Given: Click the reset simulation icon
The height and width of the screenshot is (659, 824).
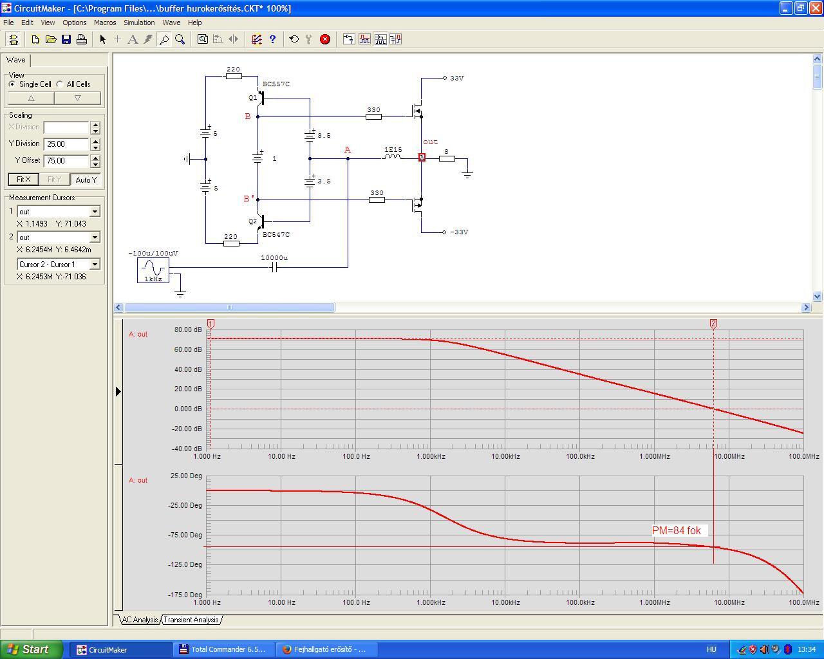Looking at the screenshot, I should [294, 39].
